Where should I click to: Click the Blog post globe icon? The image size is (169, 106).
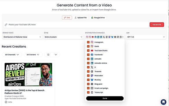coord(92,84)
